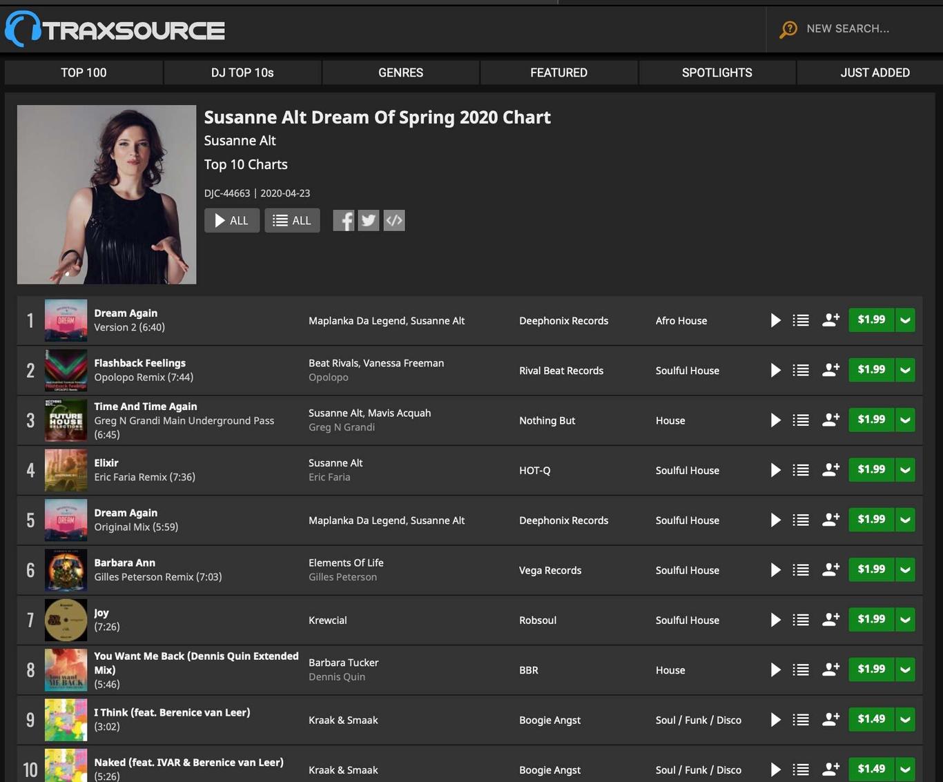Follow Barbara Tucker via row 8 icon
943x782 pixels.
coord(830,669)
